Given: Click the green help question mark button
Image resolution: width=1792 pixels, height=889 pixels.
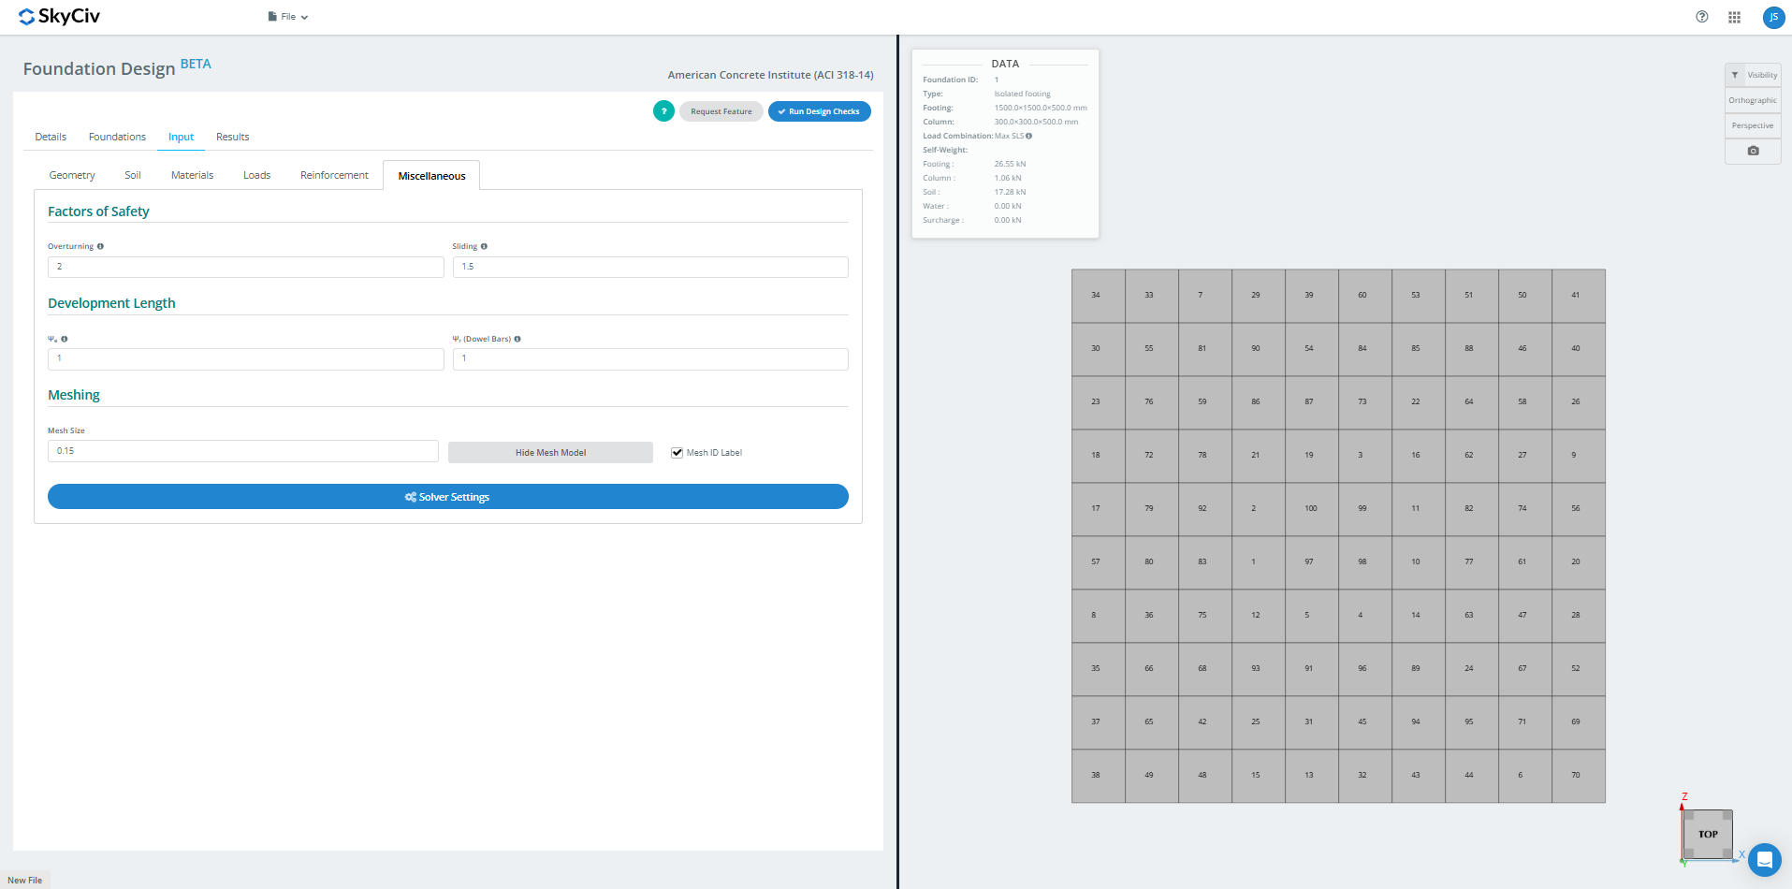Looking at the screenshot, I should tap(663, 111).
